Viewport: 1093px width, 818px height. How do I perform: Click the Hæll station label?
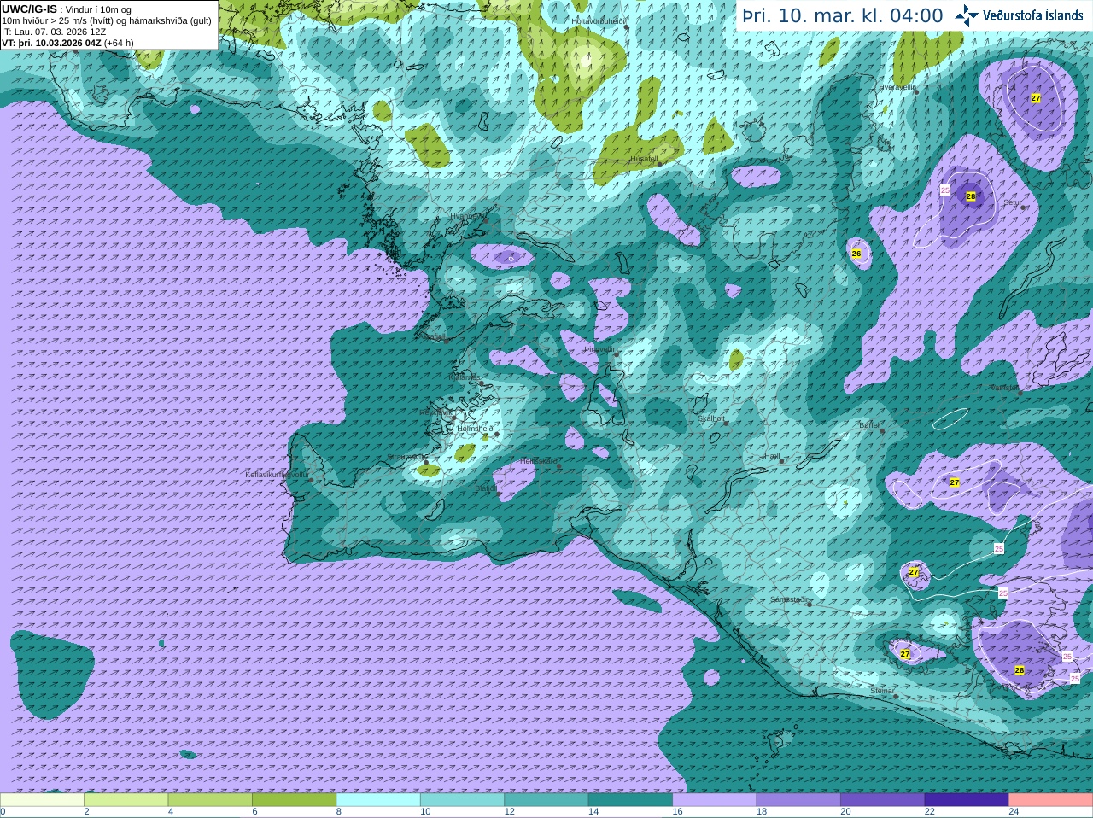tap(772, 457)
